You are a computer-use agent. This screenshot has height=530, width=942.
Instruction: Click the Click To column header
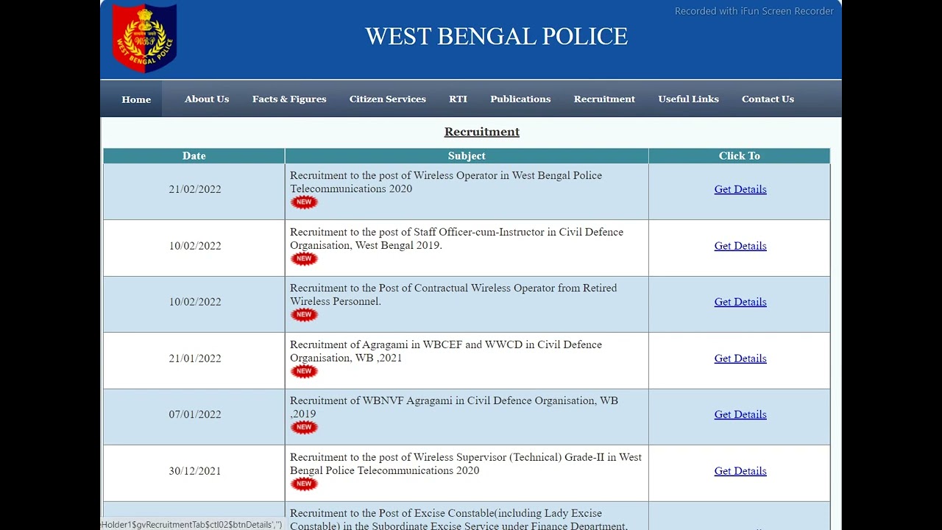[740, 156]
